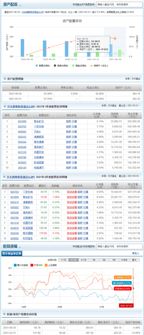
Task: Open stock code 000002 in Q1 table
Action: pyautogui.click(x=22, y=132)
